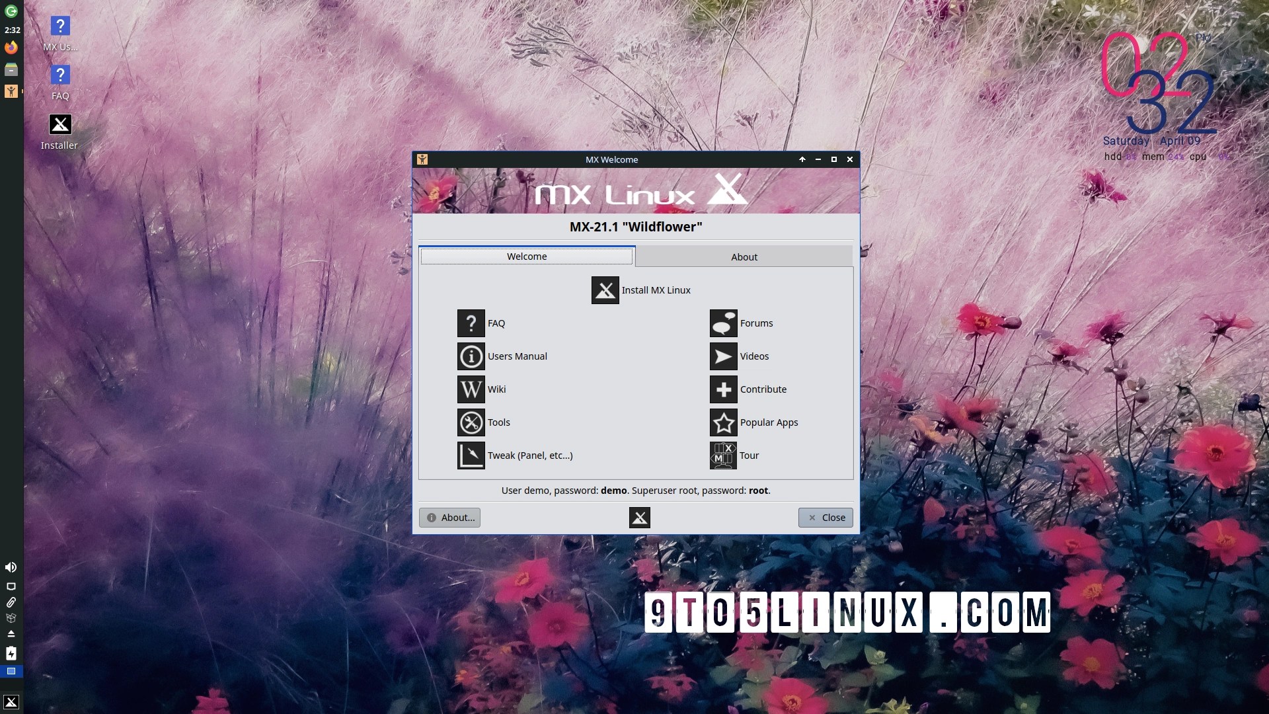Open the MX Welcome window menu icon

pos(422,159)
